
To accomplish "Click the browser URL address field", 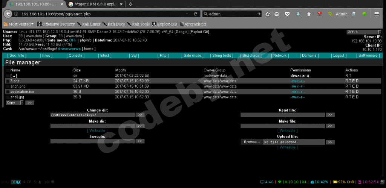I will click(x=102, y=14).
